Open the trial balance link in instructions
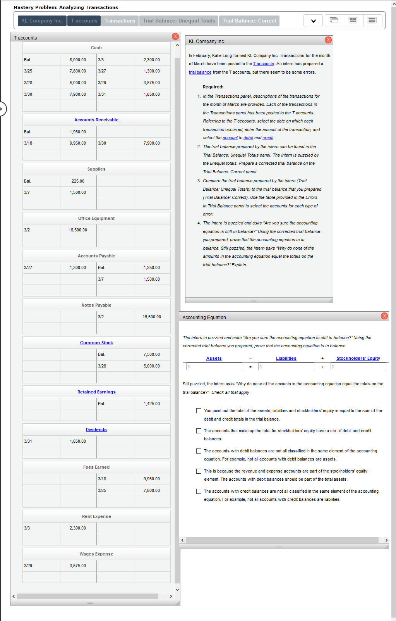The height and width of the screenshot is (621, 396). tap(200, 72)
